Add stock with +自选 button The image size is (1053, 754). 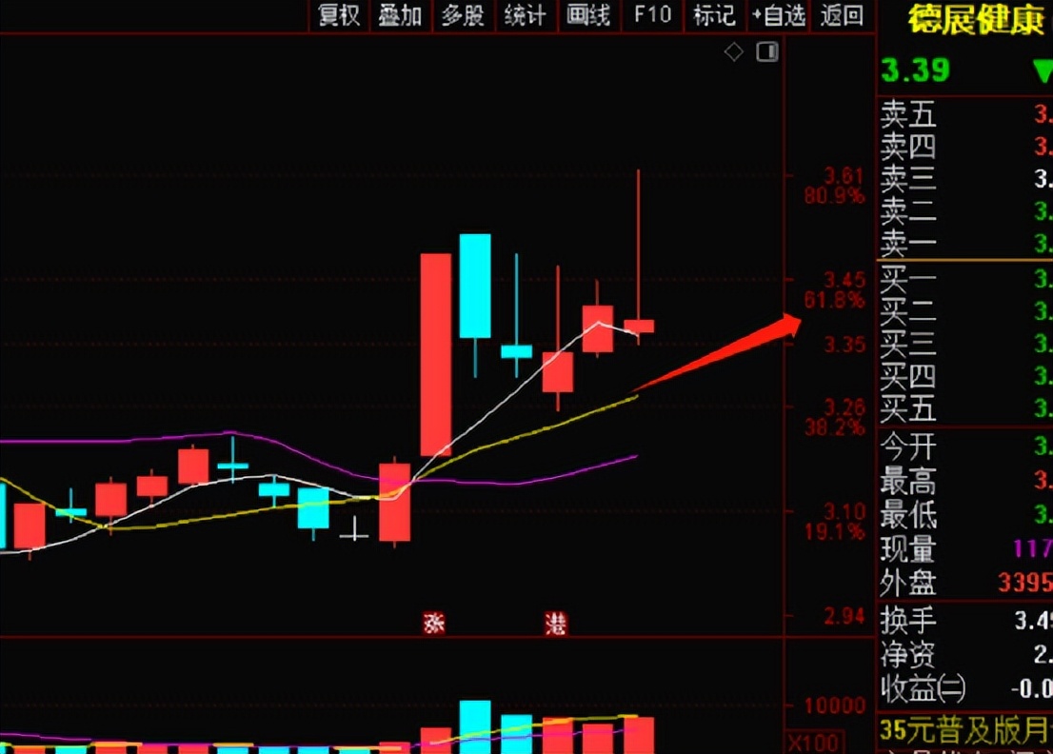779,15
